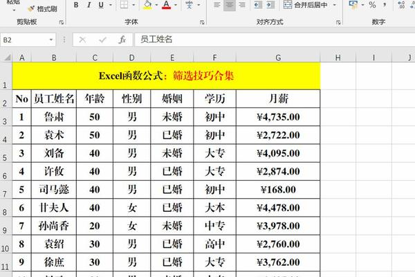Cancel formula entry X icon
This screenshot has height=277, width=415.
pos(82,40)
